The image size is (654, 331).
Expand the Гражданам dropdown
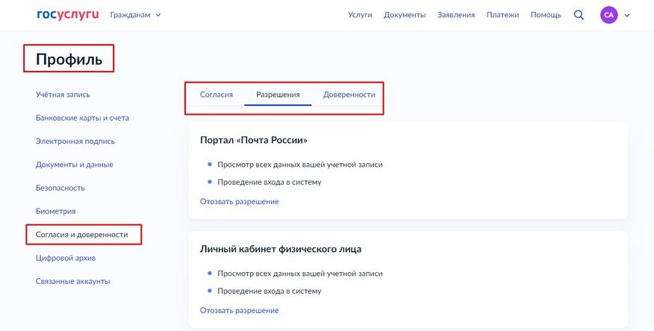[x=135, y=15]
